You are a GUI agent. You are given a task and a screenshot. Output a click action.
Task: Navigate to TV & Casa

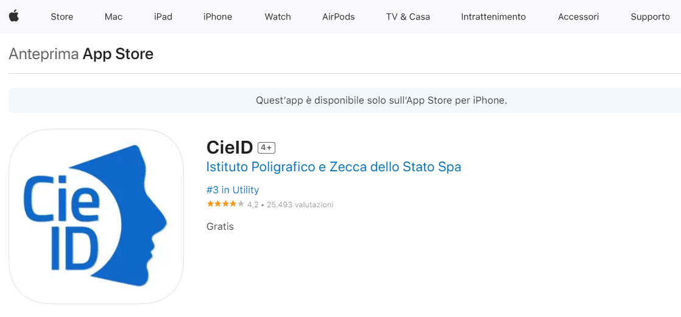[x=408, y=17]
